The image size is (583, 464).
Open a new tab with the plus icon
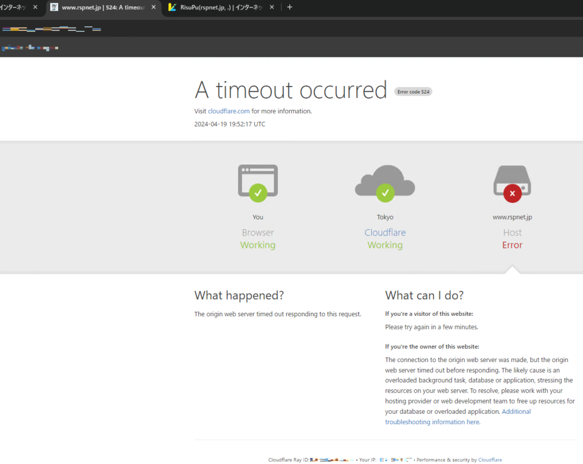tap(289, 7)
